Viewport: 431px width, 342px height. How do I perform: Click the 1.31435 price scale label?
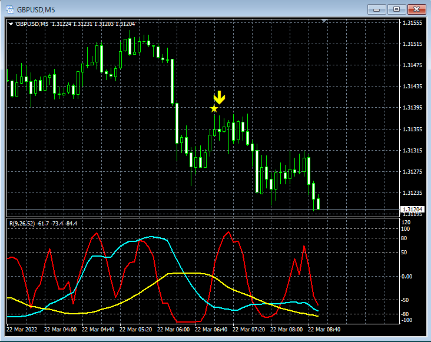pos(412,87)
